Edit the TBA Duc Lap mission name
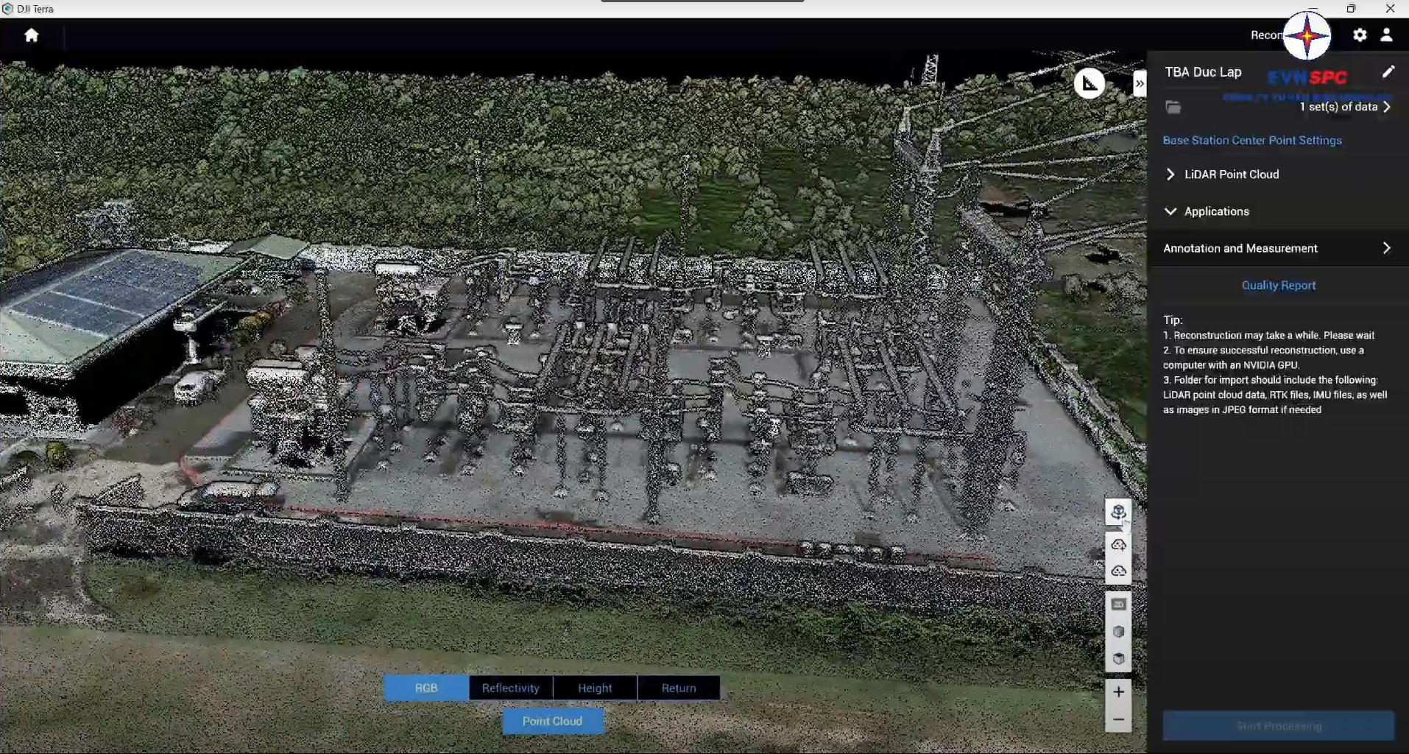The image size is (1409, 754). coord(1388,71)
